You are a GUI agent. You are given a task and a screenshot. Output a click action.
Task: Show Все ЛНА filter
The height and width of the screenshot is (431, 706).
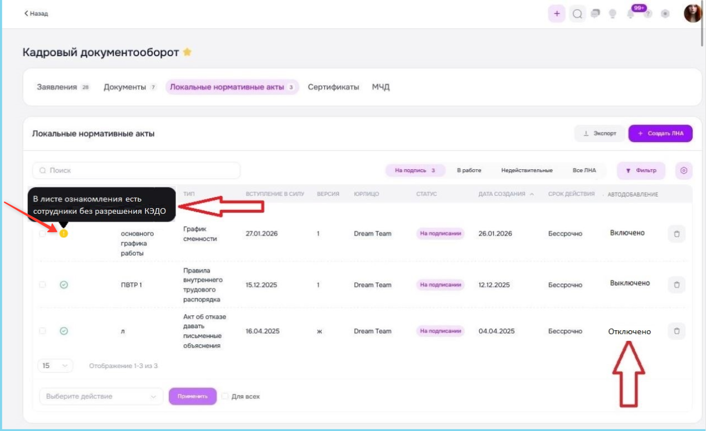(x=584, y=170)
